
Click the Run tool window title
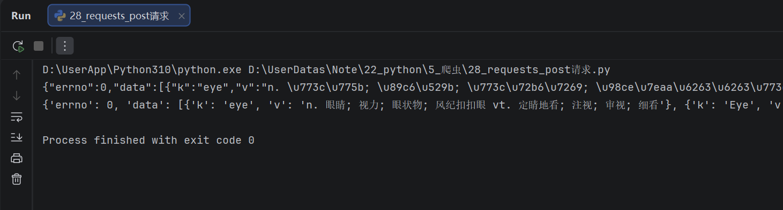point(21,16)
